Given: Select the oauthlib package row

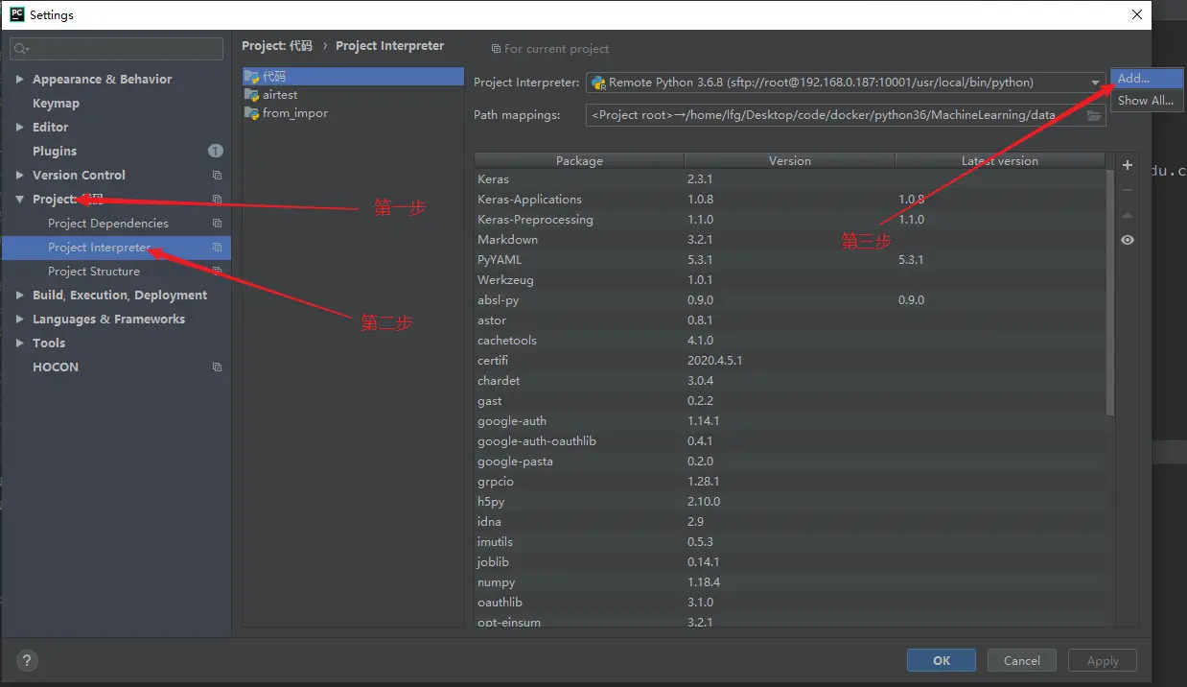Looking at the screenshot, I should pyautogui.click(x=790, y=603).
